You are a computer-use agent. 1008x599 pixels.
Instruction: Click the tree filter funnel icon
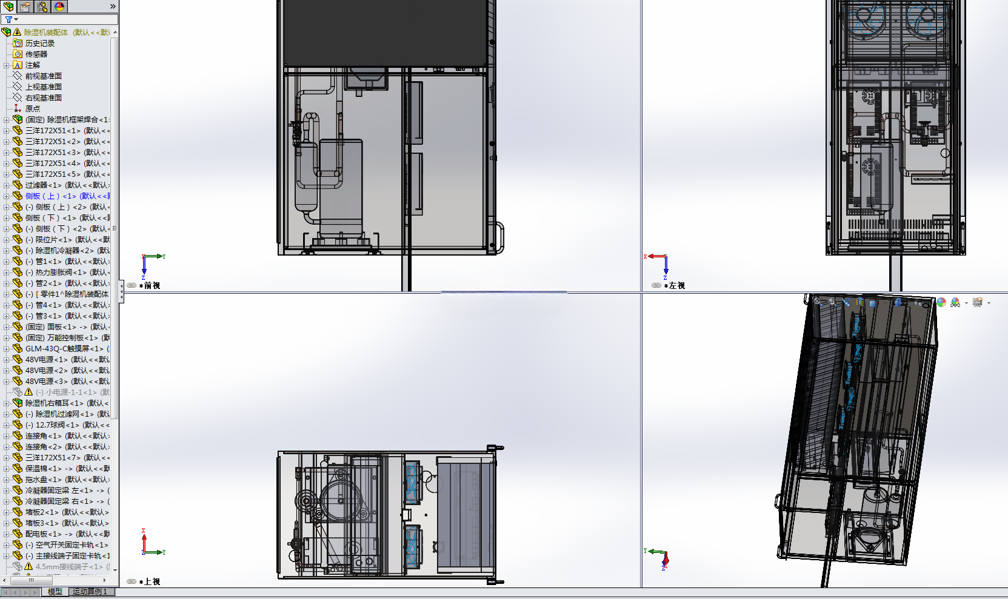pyautogui.click(x=8, y=19)
